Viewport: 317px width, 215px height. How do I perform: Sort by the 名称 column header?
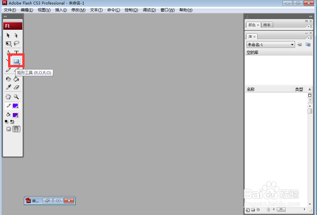click(269, 89)
